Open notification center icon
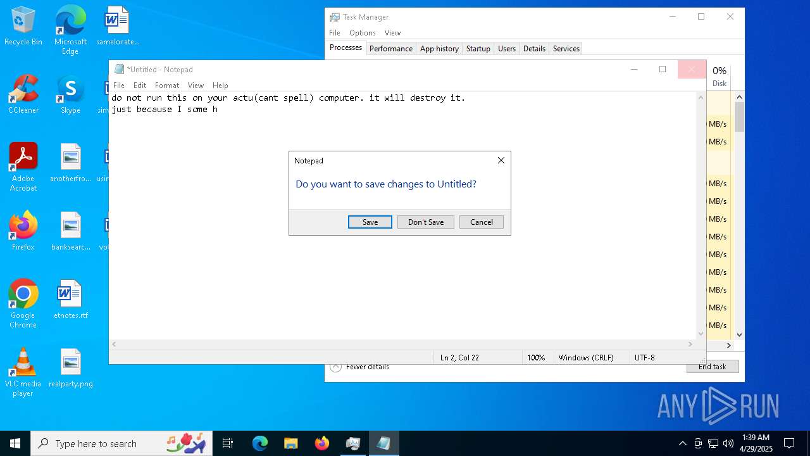Viewport: 810px width, 456px height. (x=789, y=443)
